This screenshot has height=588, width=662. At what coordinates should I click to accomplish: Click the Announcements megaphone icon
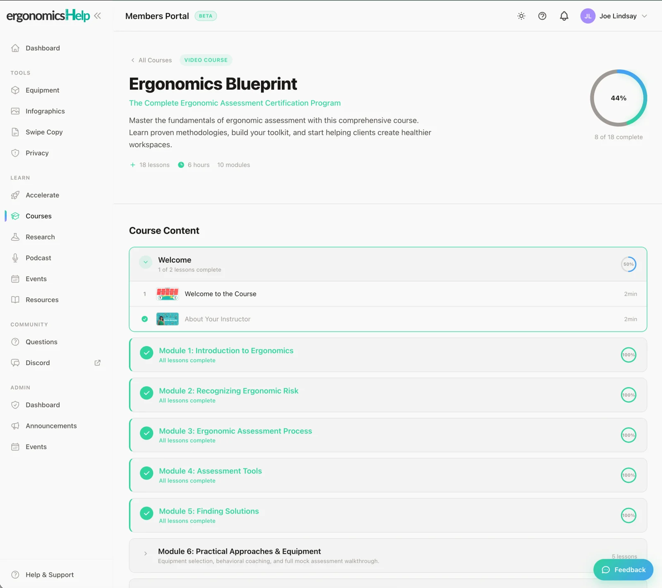15,426
